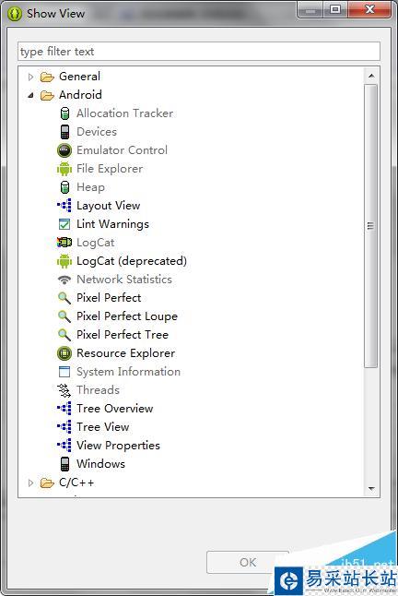Minimize the Show View dialog
The height and width of the screenshot is (596, 398).
310,9
